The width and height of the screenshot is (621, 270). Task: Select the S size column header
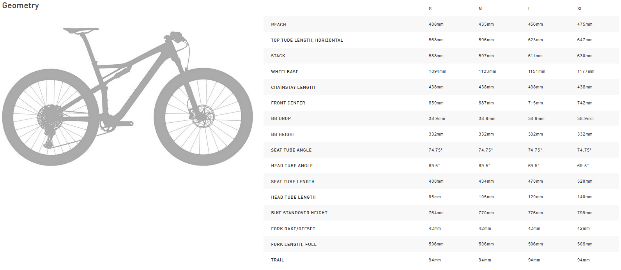click(430, 9)
